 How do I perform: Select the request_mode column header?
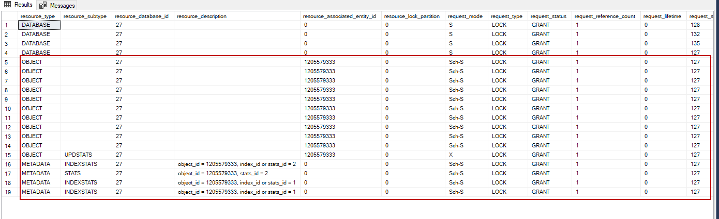point(465,16)
